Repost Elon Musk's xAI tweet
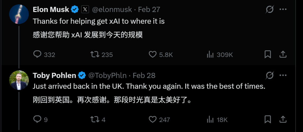The height and width of the screenshot is (132, 303). 95,54
